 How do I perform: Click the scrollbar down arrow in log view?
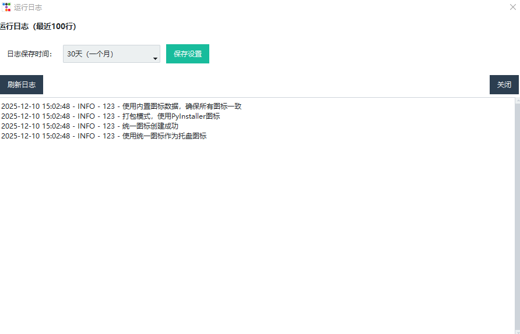coord(517,331)
